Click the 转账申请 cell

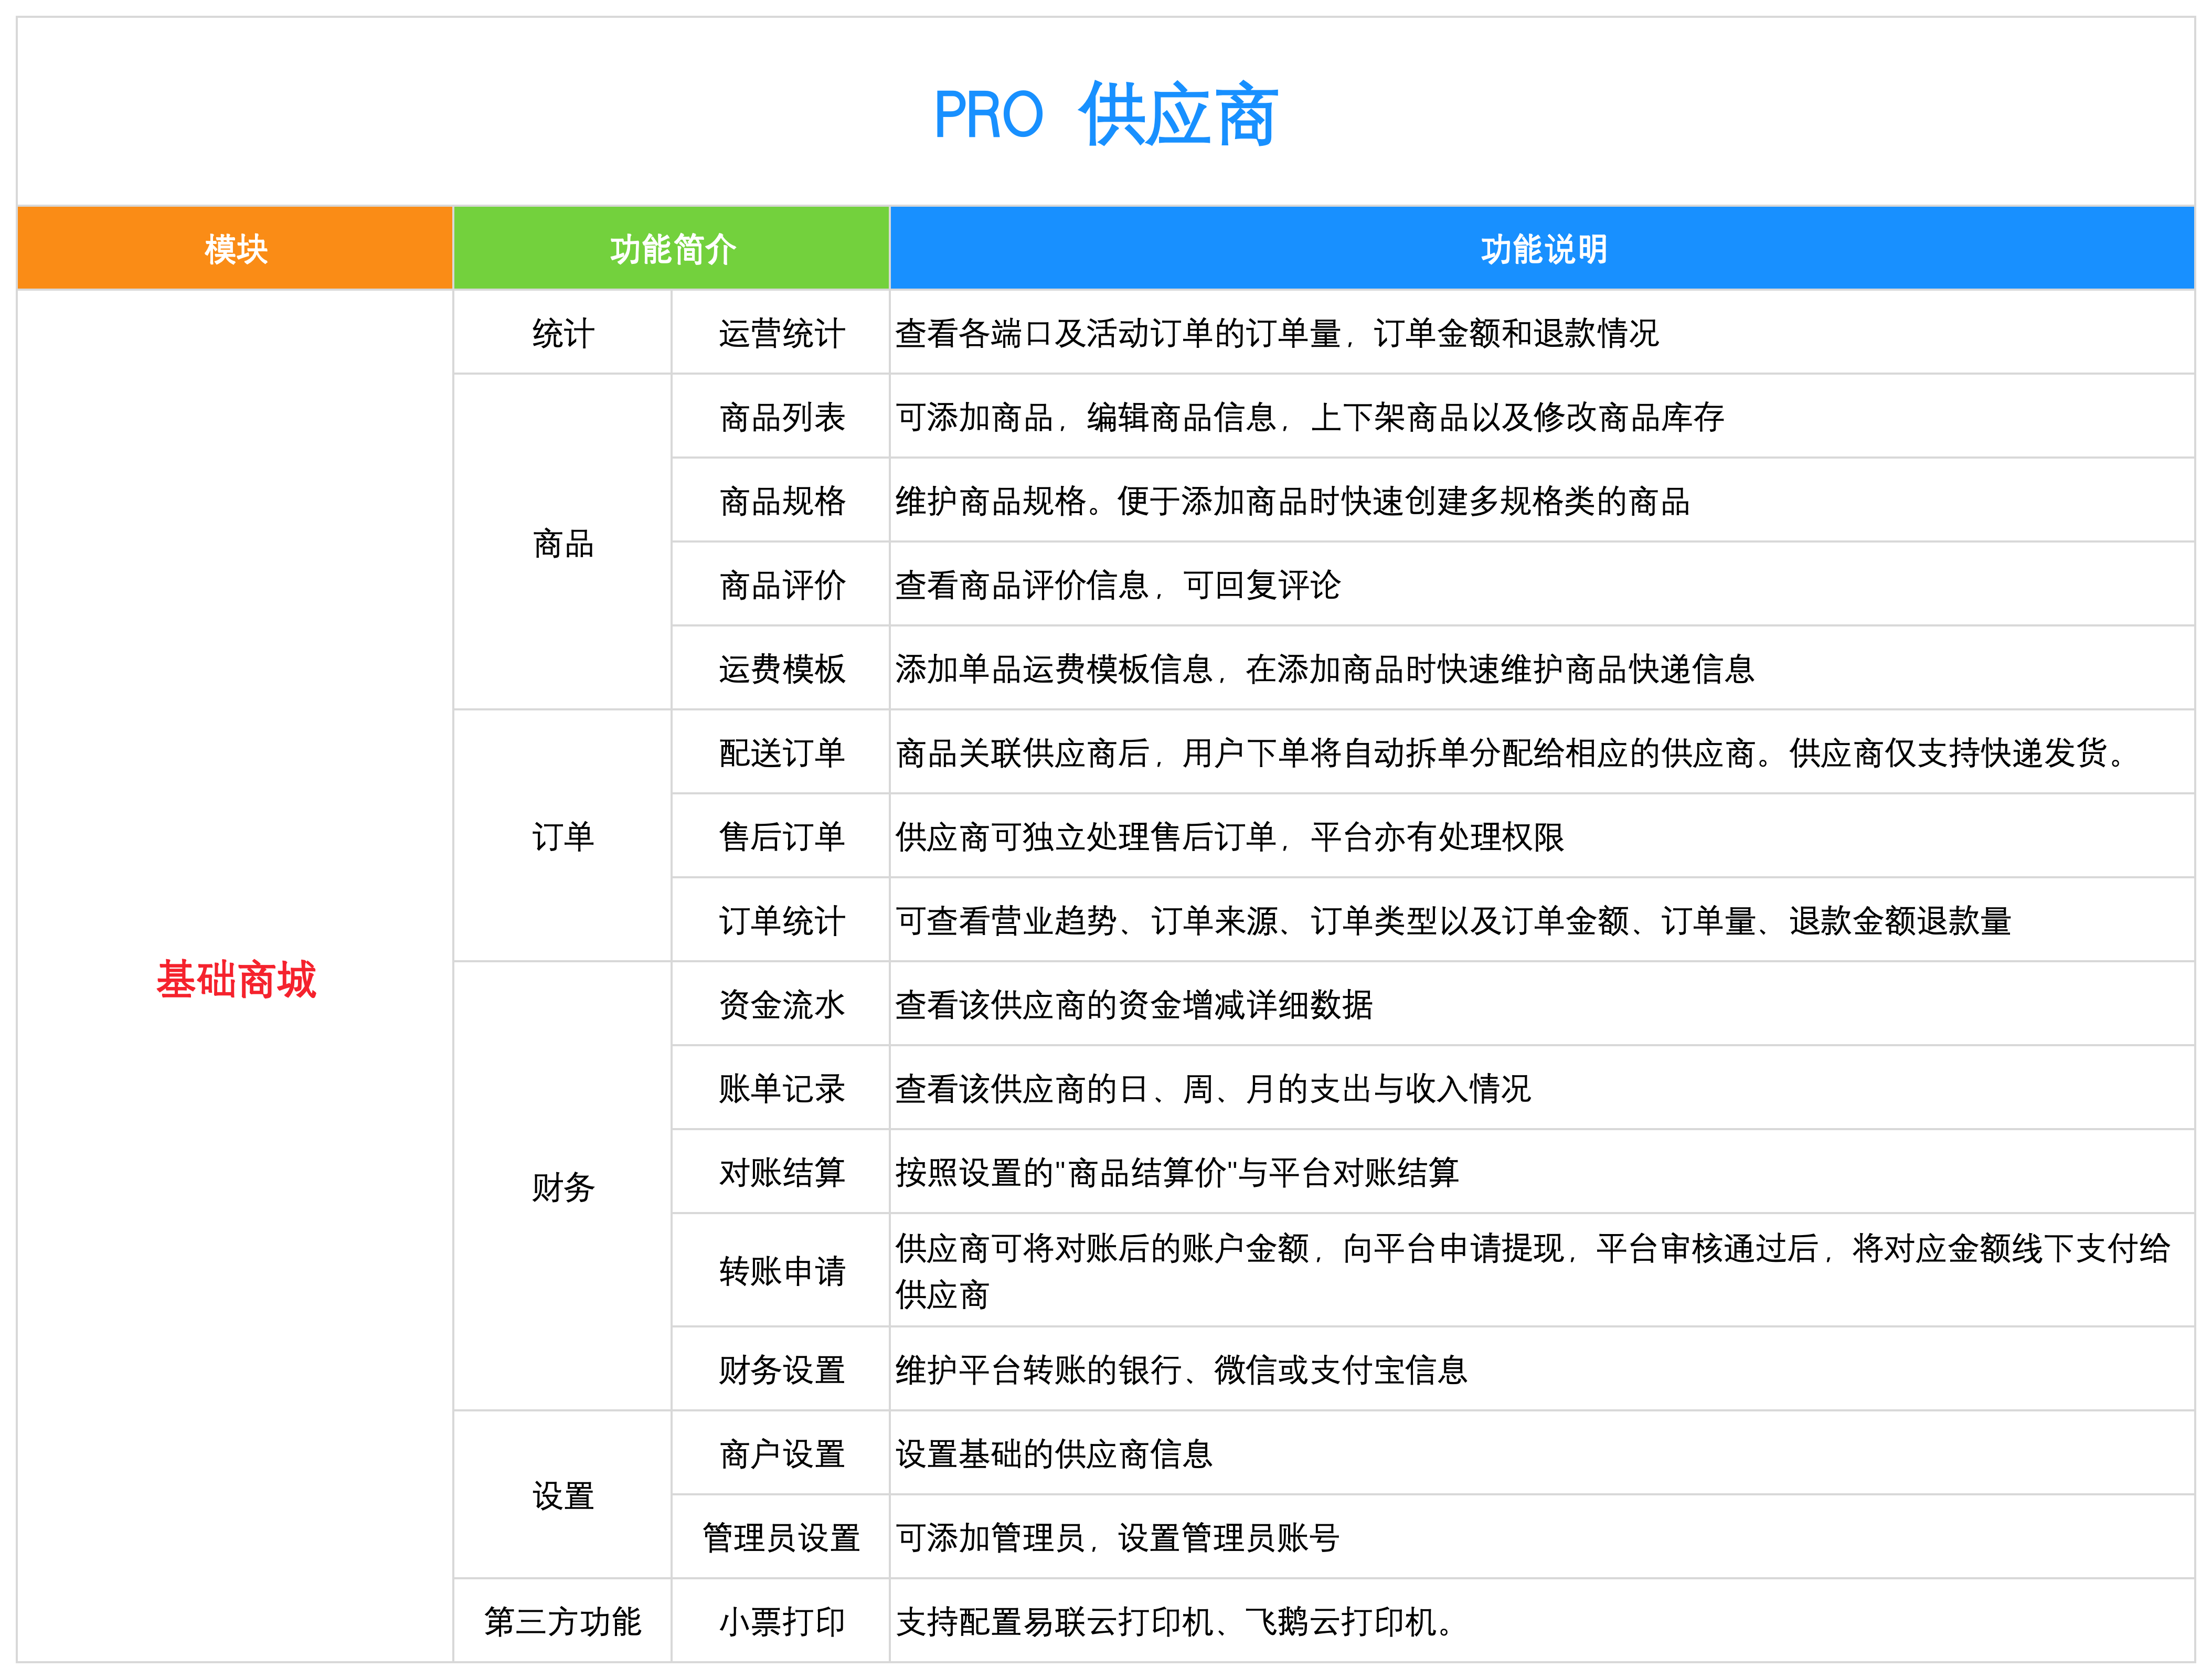point(781,1271)
